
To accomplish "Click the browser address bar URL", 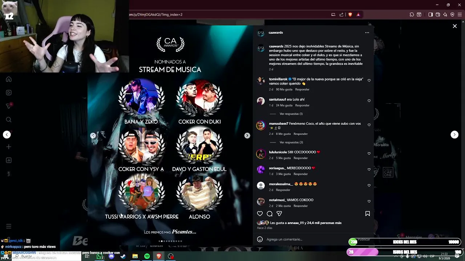I will (x=156, y=14).
